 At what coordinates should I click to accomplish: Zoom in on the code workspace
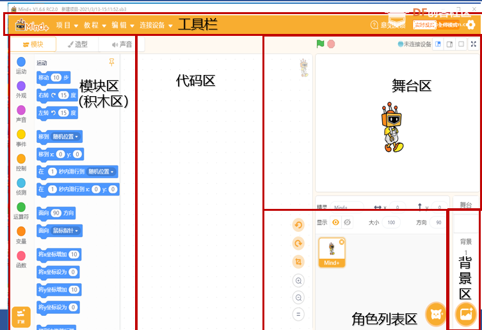pyautogui.click(x=298, y=281)
